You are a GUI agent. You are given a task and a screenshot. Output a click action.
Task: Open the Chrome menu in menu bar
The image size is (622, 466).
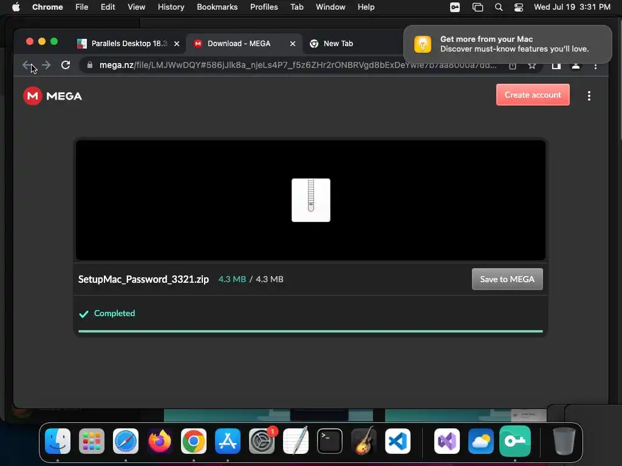[x=47, y=7]
